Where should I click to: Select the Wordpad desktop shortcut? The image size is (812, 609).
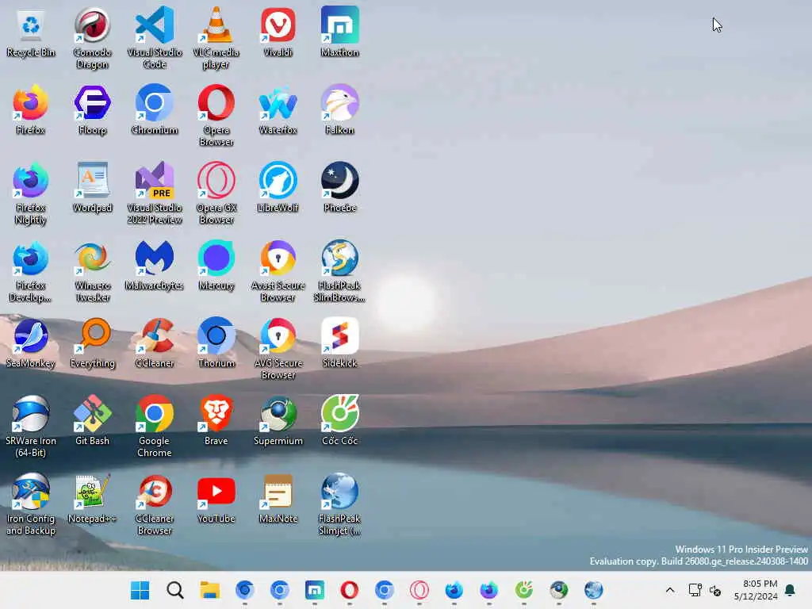(x=92, y=188)
